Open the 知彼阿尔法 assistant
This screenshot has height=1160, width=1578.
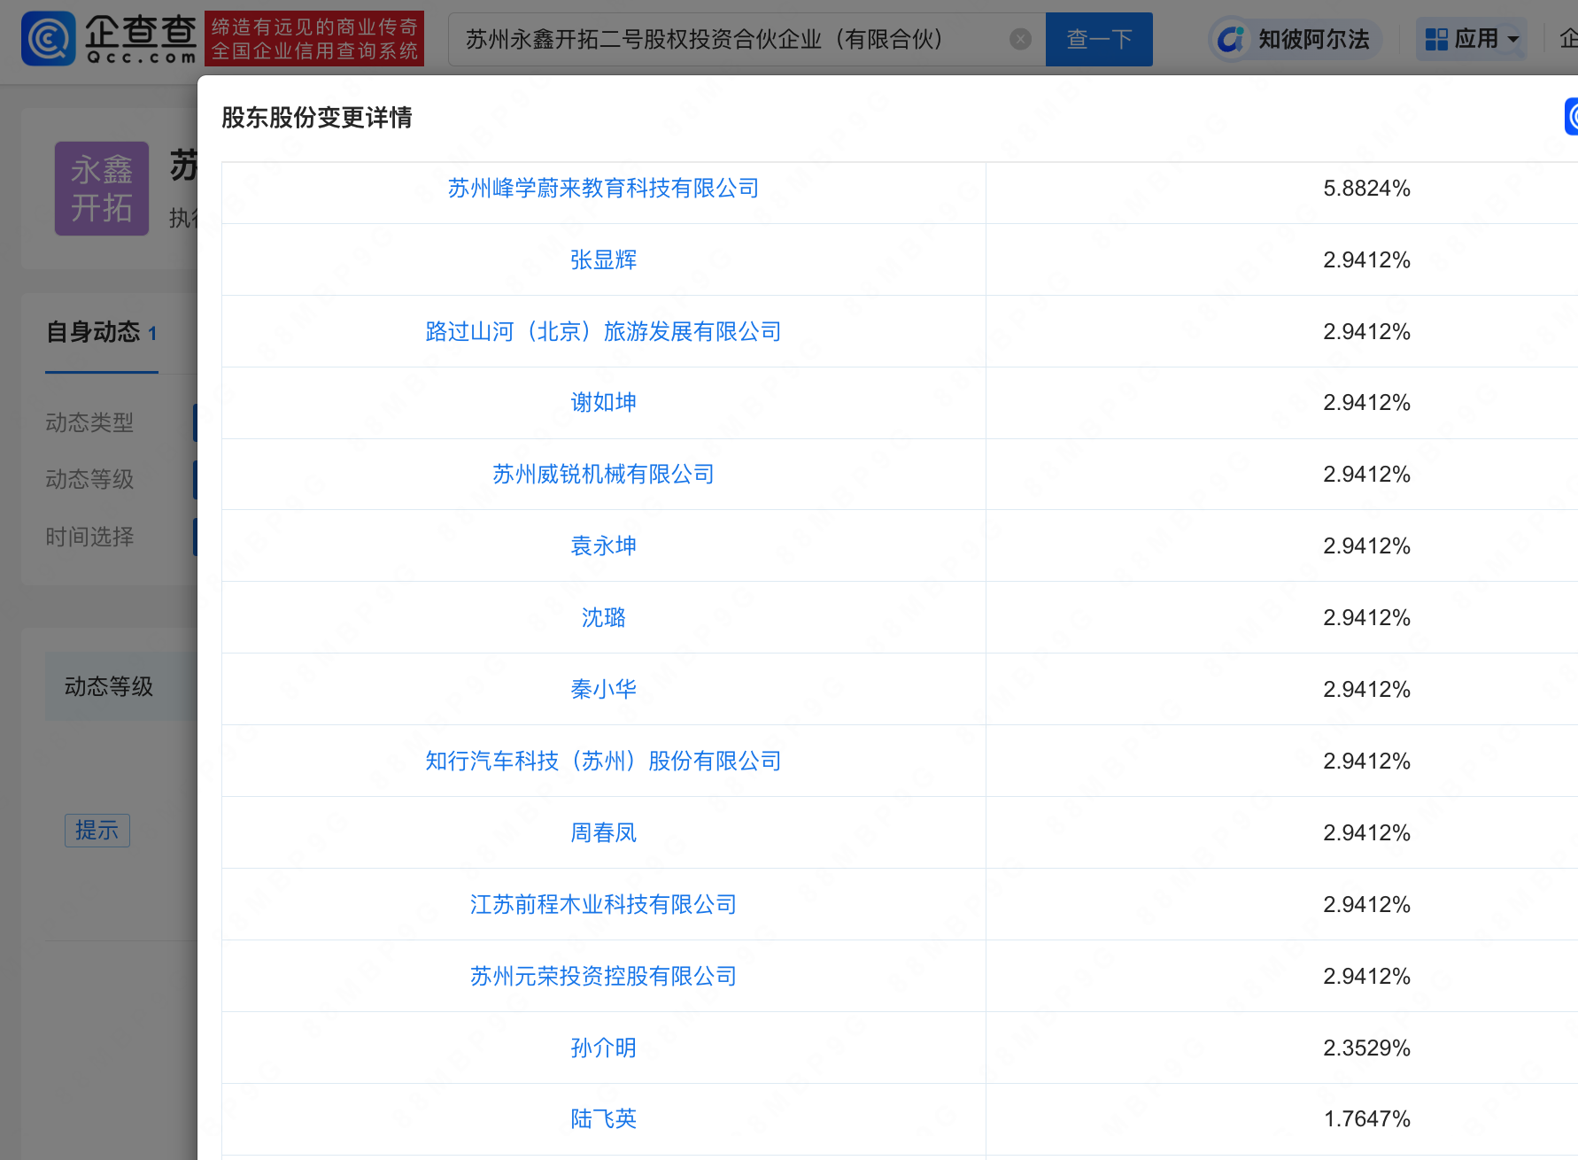(1296, 39)
